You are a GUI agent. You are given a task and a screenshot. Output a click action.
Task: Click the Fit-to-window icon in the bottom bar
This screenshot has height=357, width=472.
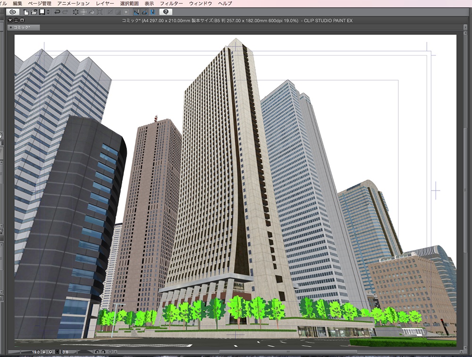click(56, 351)
